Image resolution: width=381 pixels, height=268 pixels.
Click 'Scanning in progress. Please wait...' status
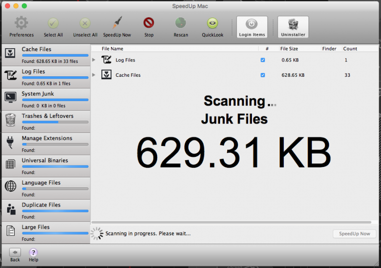click(x=148, y=234)
